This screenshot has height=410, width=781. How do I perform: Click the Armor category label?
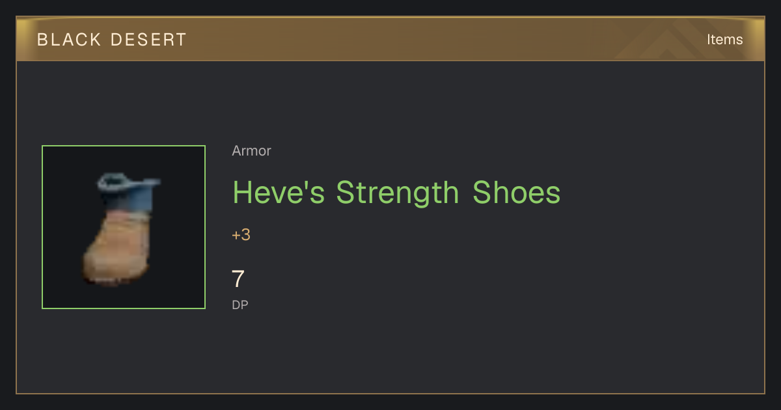251,151
